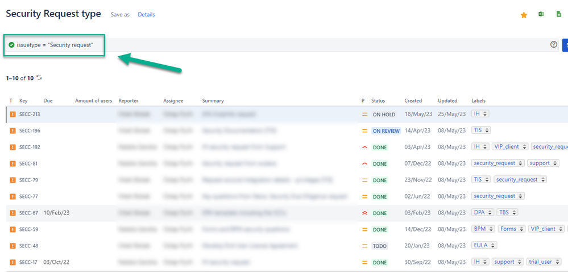Sort by Amount of users column
Viewport: 568px width, 278px height.
[93, 101]
